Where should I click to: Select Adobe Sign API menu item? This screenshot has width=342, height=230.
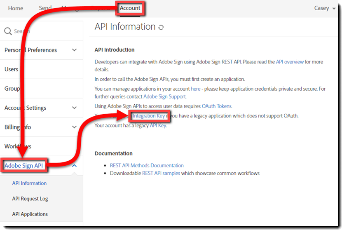24,166
